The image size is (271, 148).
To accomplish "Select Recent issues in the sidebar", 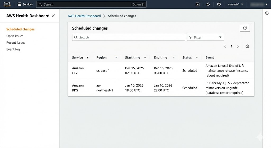I will point(16,43).
